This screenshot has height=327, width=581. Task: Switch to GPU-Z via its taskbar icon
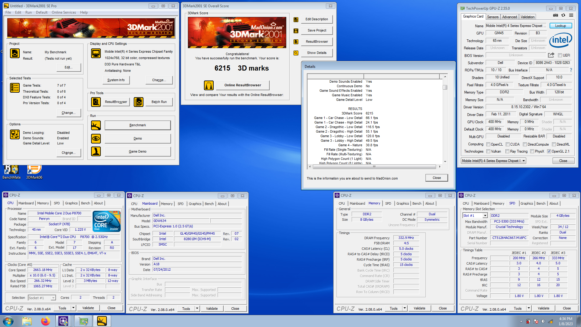pos(83,321)
